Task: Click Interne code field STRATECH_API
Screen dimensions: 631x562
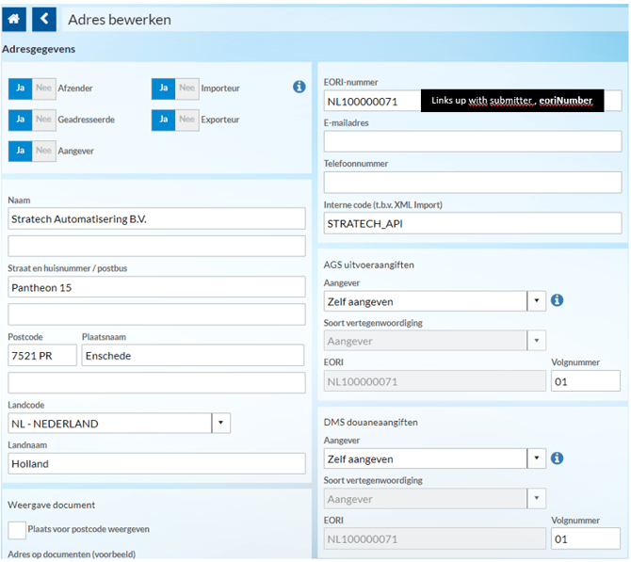Action: 473,223
